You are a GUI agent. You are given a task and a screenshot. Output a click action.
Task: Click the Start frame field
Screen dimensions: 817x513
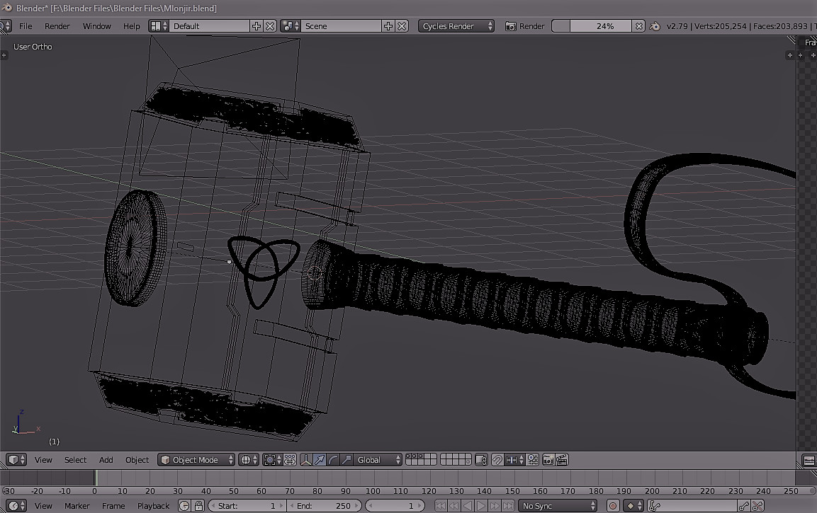[247, 506]
